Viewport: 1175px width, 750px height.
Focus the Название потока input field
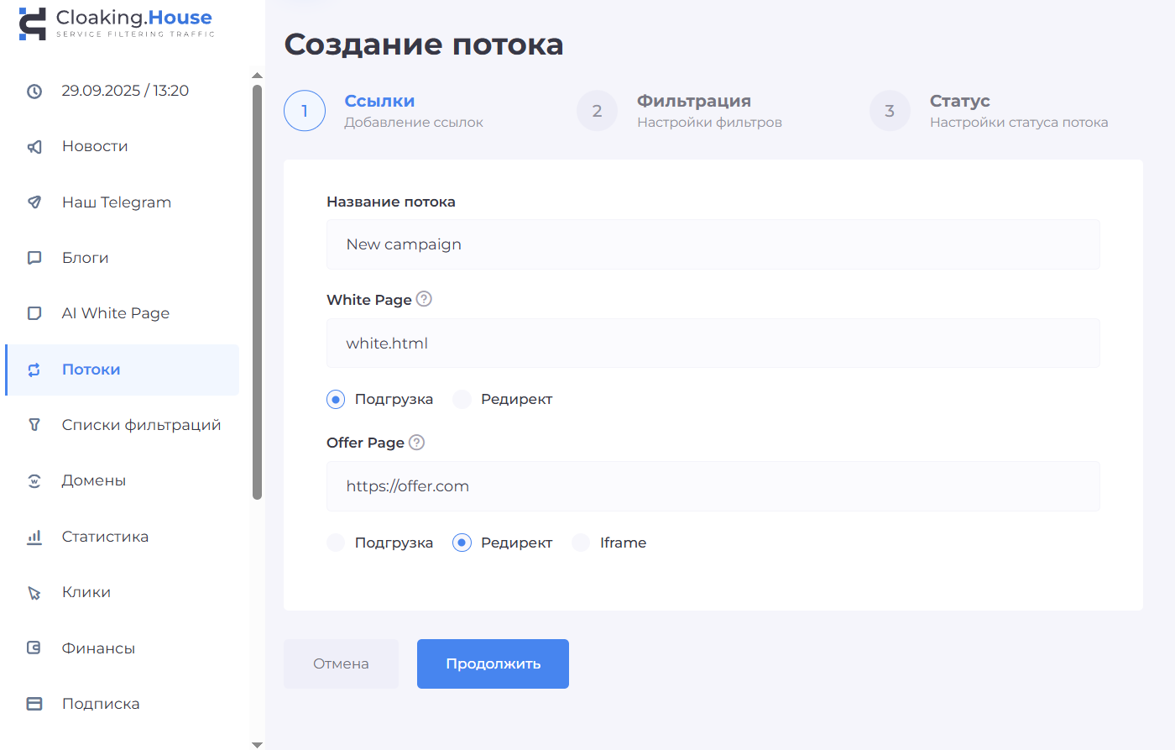[x=713, y=244]
